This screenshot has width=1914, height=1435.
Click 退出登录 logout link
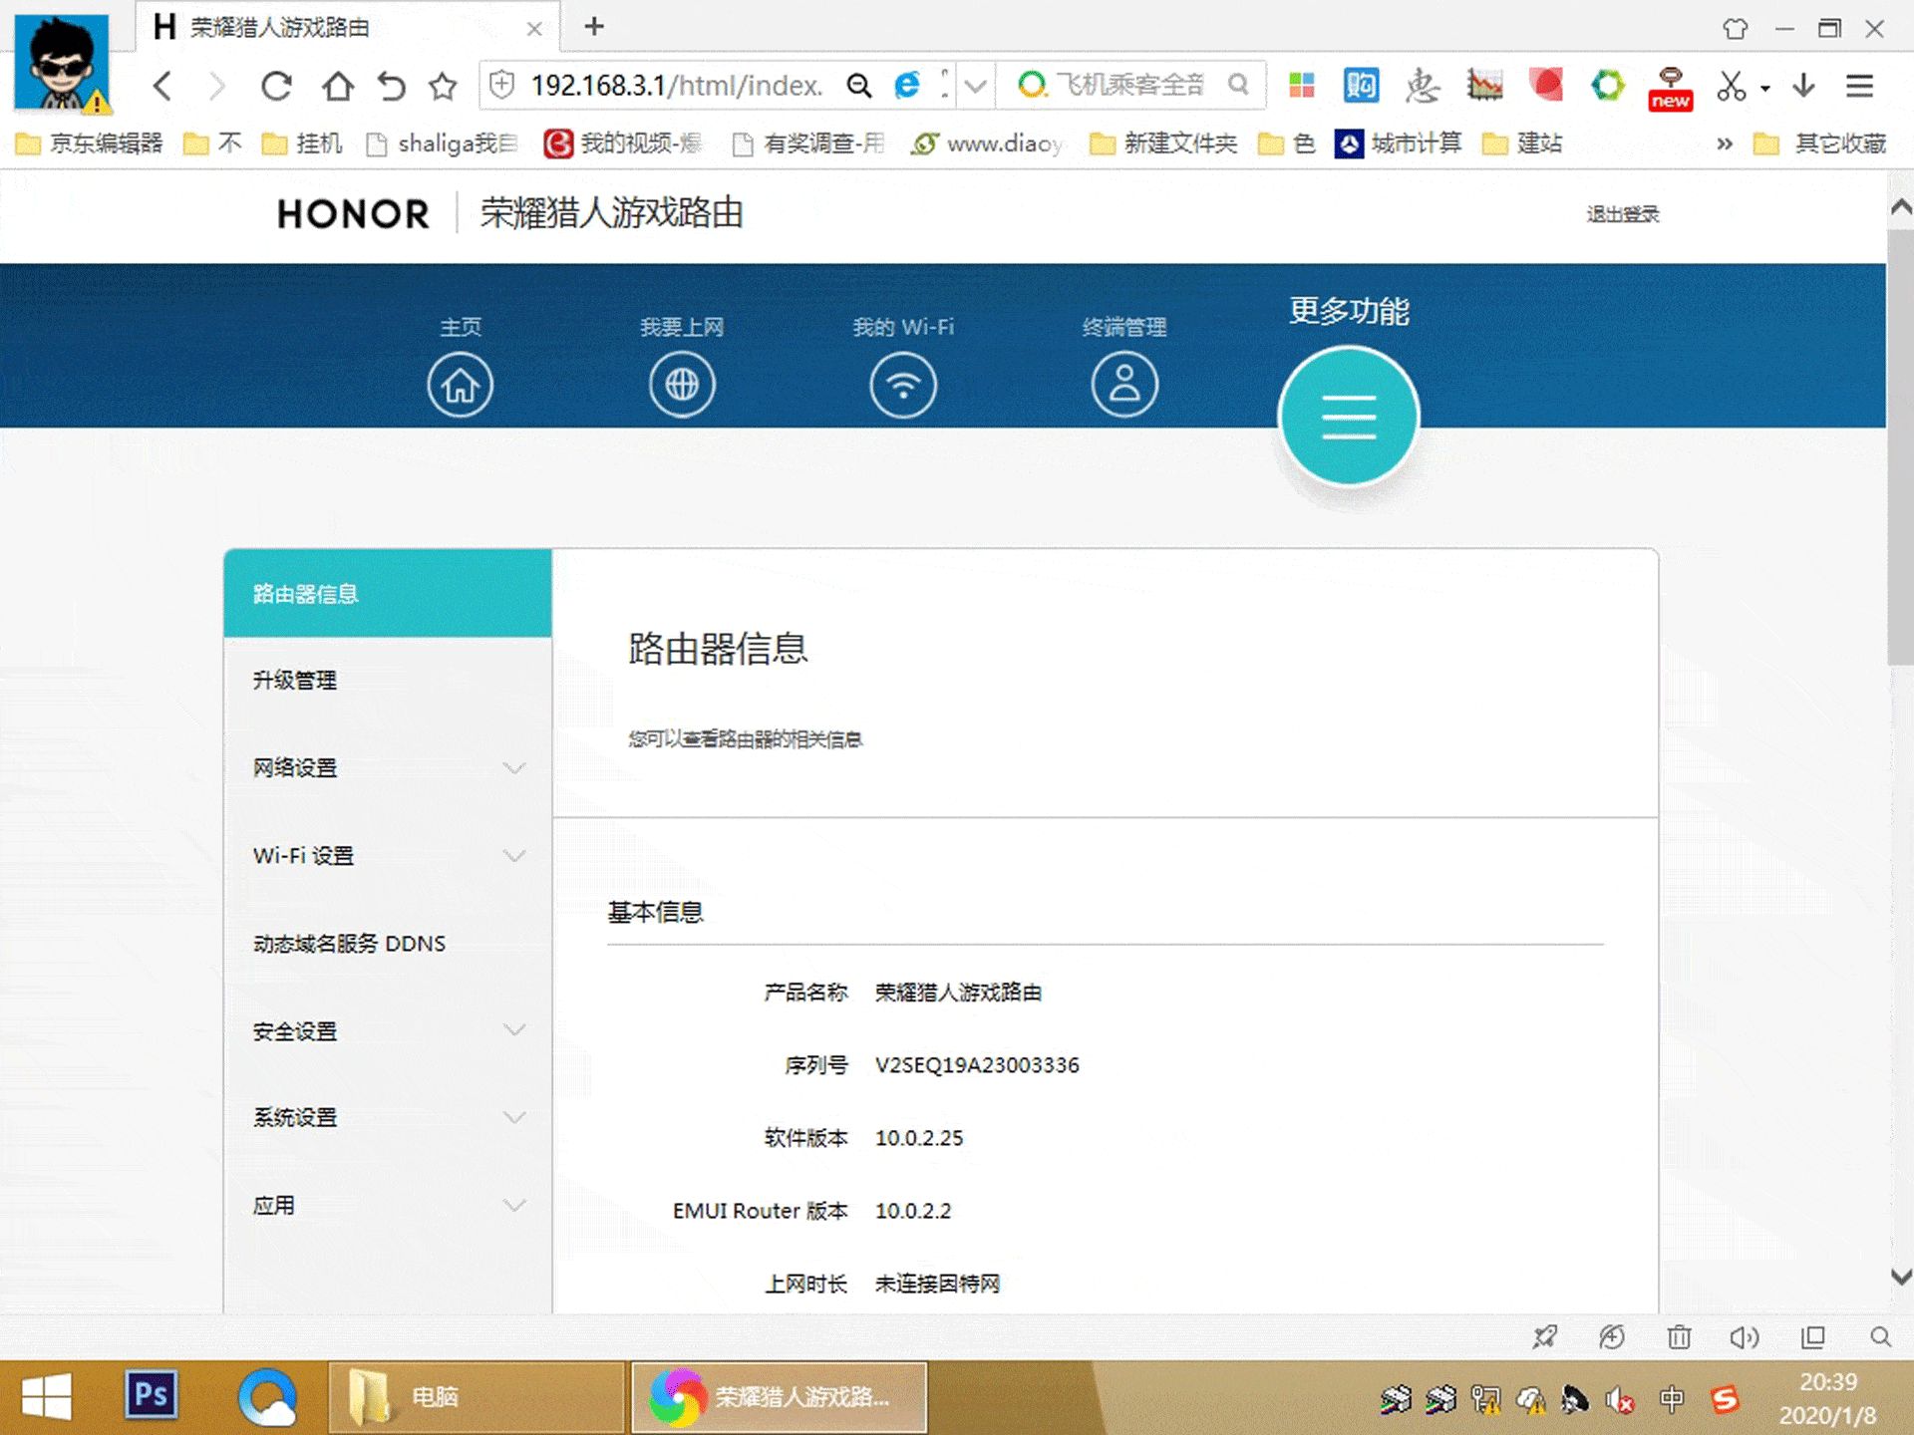coord(1622,214)
